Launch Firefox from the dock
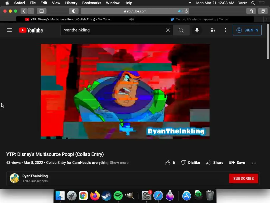This screenshot has height=203, width=270. coord(95,196)
